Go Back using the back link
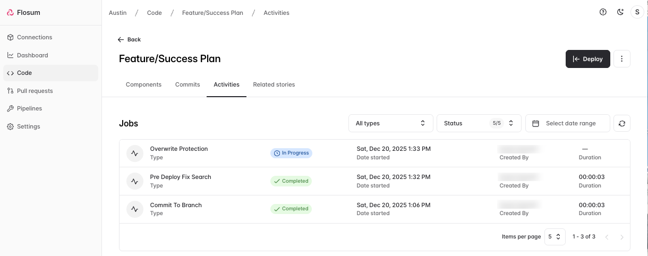The width and height of the screenshot is (648, 256). (x=129, y=40)
